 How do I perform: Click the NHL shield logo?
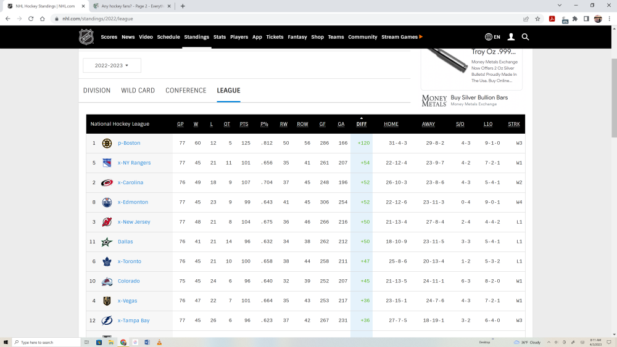(86, 37)
